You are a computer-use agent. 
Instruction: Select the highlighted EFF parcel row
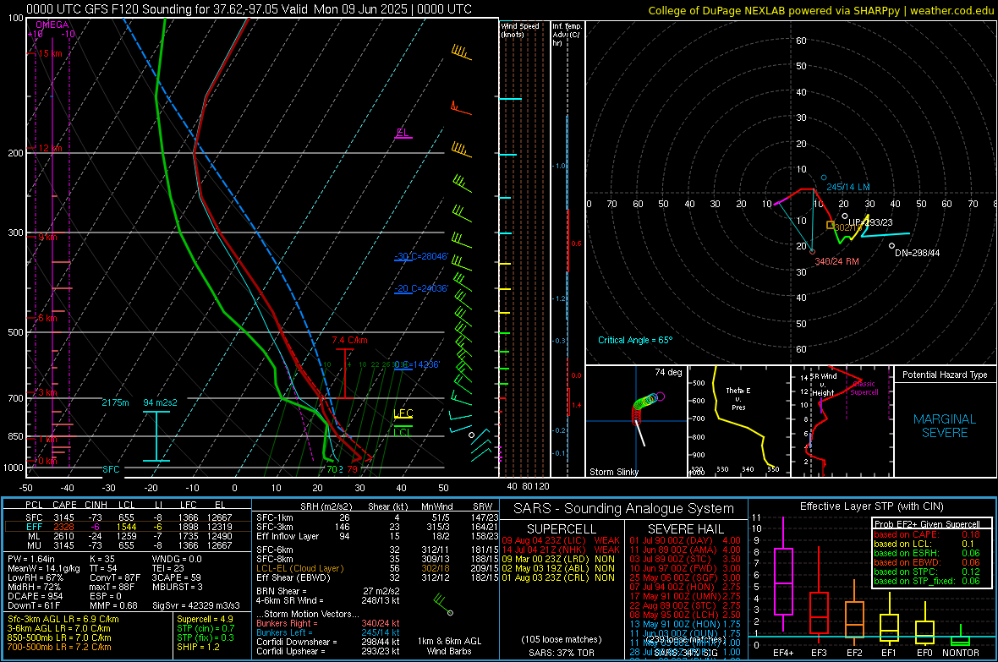(x=128, y=527)
